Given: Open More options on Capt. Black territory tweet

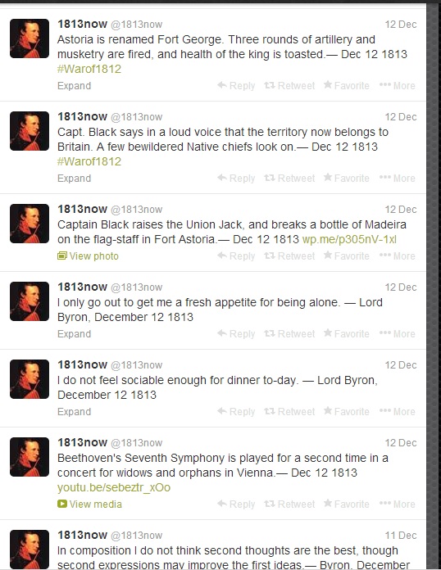Looking at the screenshot, I should [397, 179].
